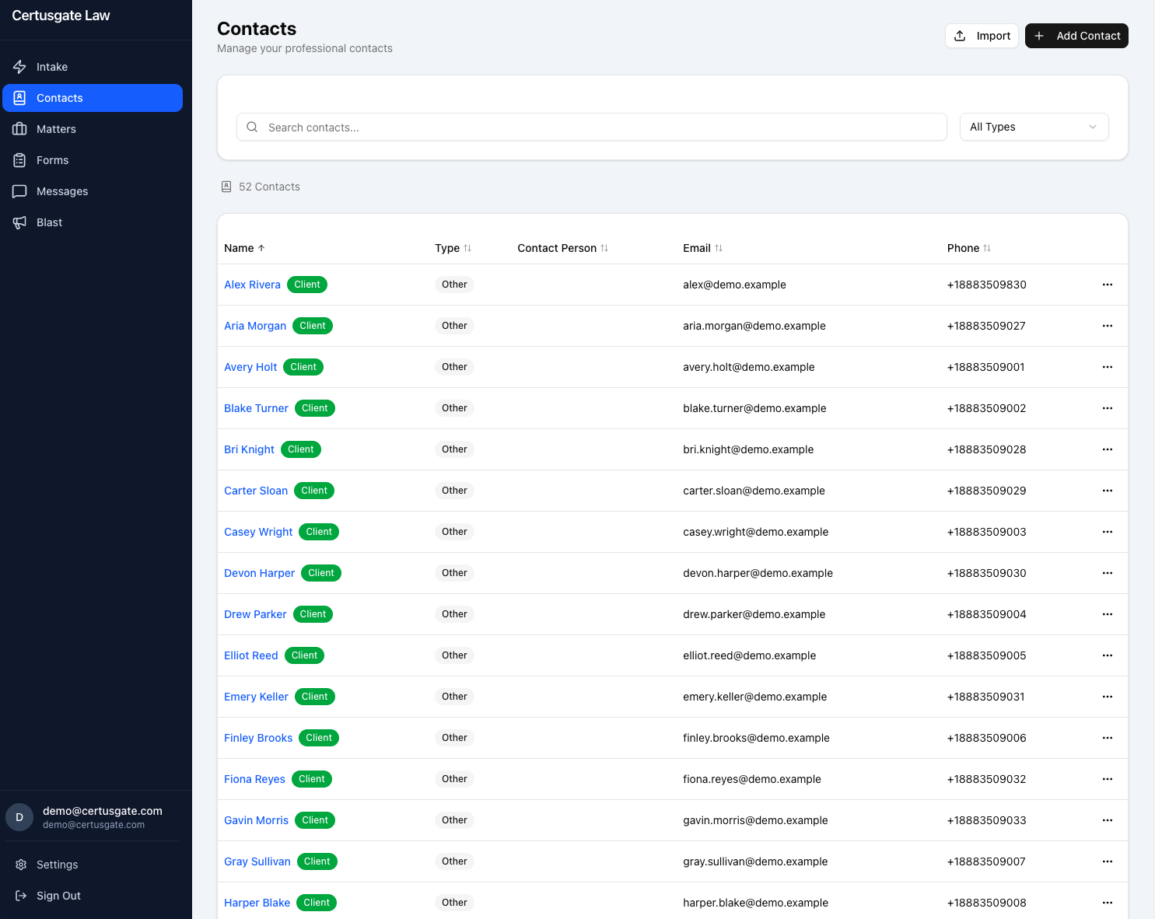Expand the All Types filter dropdown
Image resolution: width=1155 pixels, height=919 pixels.
tap(1033, 127)
